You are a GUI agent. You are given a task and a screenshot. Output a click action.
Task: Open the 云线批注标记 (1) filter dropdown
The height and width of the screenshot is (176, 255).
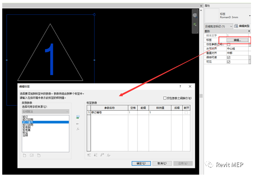click(219, 26)
